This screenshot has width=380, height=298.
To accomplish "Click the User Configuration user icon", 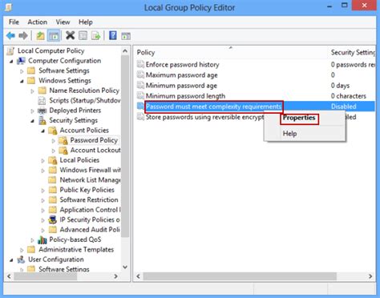I will [21, 260].
